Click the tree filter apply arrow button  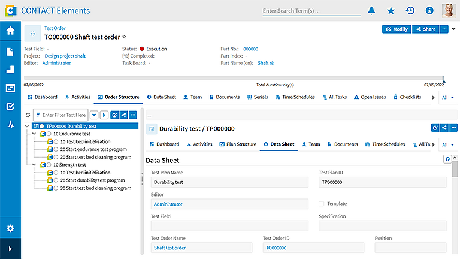pyautogui.click(x=104, y=115)
